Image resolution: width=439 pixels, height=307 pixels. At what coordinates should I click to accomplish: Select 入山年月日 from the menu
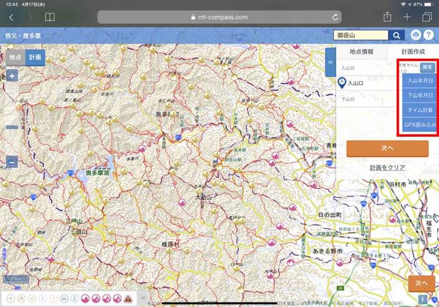421,81
